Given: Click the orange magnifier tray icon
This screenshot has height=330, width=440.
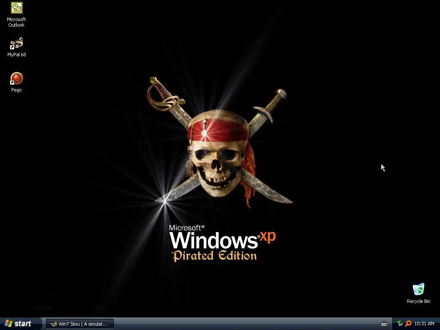Looking at the screenshot, I should (x=408, y=324).
